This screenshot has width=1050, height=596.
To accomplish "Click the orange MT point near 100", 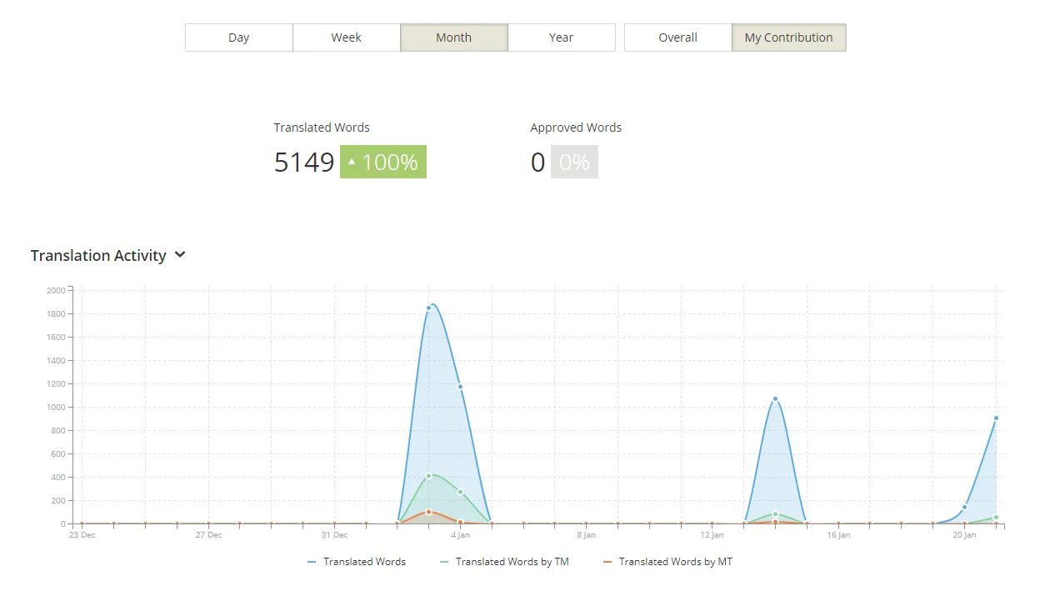I will pos(428,512).
